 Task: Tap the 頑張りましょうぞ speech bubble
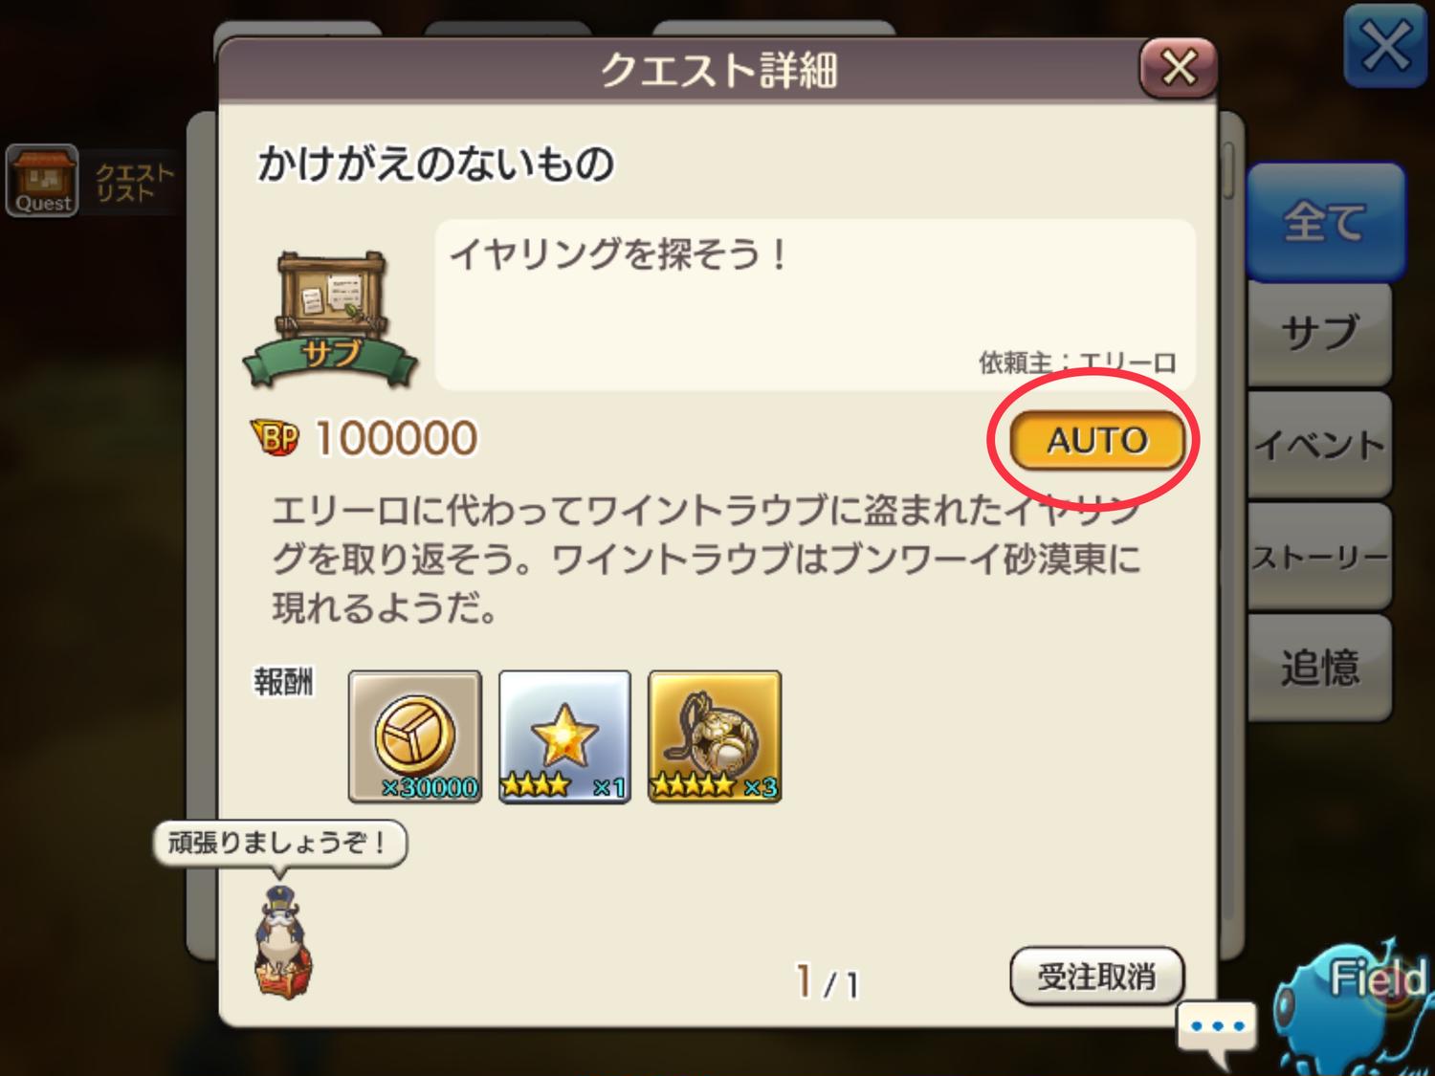pos(280,844)
